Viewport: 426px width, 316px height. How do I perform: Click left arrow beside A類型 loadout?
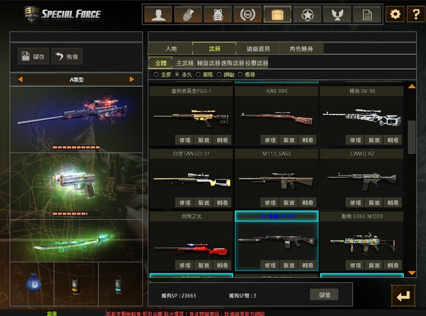tap(20, 79)
